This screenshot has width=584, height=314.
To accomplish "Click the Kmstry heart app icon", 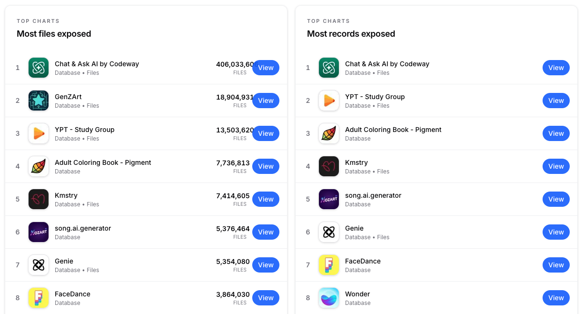I will (x=39, y=199).
